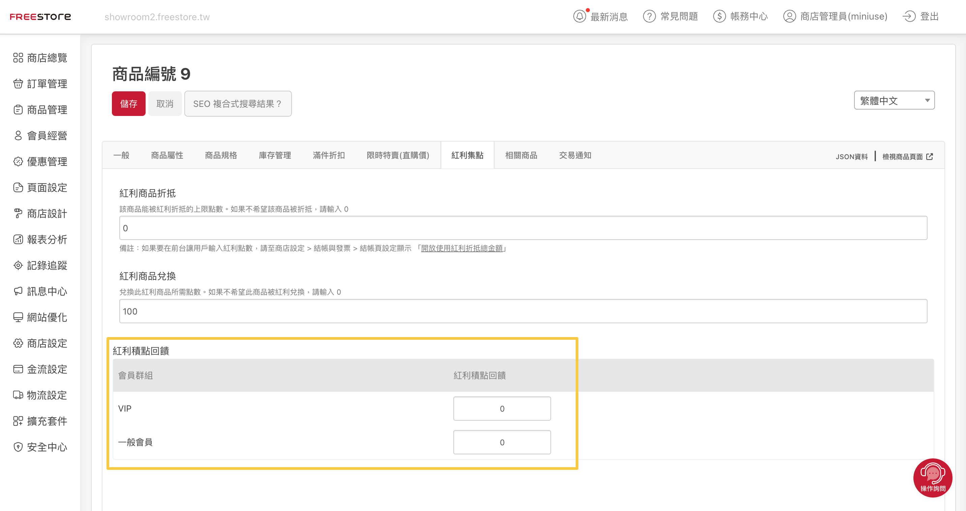Click the VIP reward points input field

(502, 409)
